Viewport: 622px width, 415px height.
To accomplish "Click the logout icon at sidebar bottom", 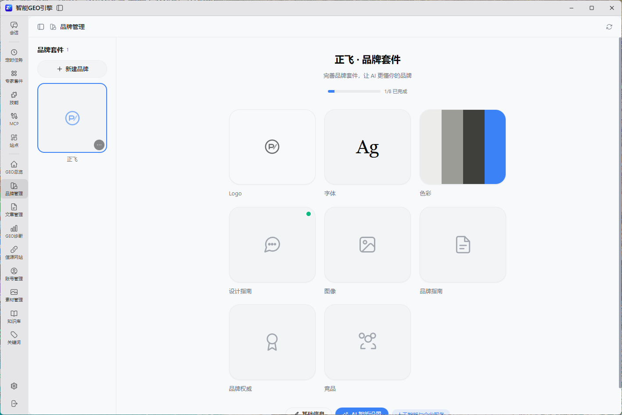I will (x=14, y=403).
